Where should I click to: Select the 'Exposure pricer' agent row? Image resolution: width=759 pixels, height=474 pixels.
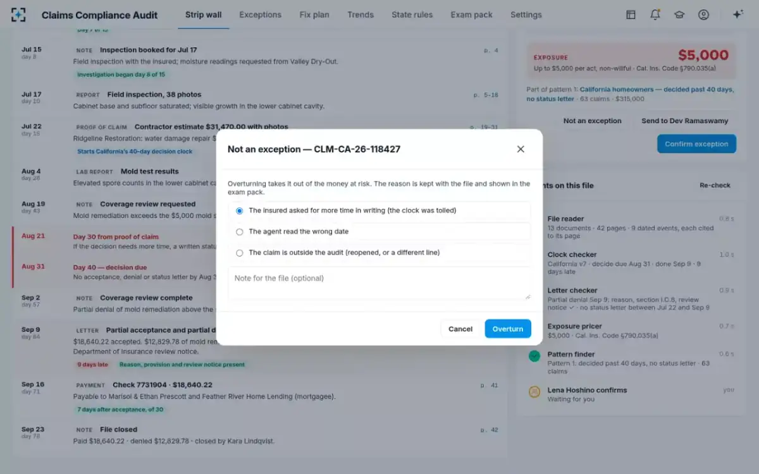tap(632, 331)
